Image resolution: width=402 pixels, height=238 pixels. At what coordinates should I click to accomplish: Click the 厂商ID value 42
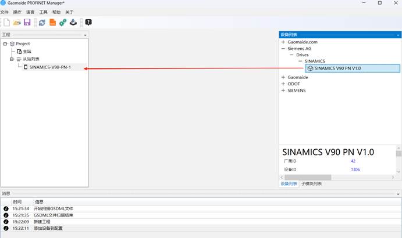tap(353, 161)
